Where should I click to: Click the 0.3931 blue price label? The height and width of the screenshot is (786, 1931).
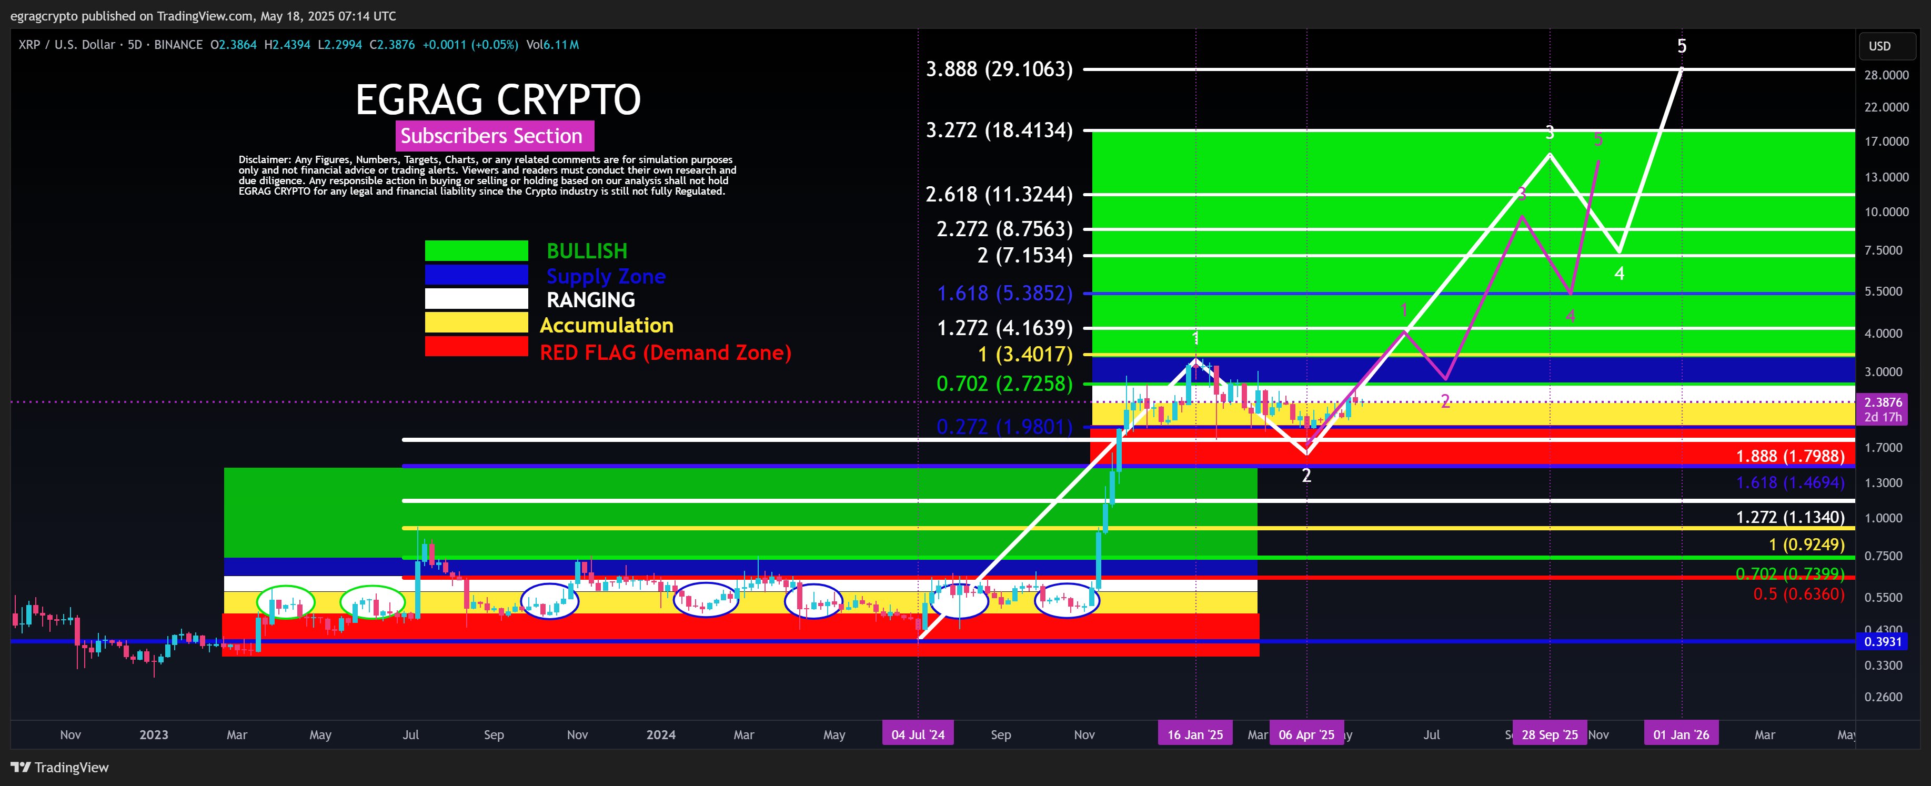point(1882,641)
